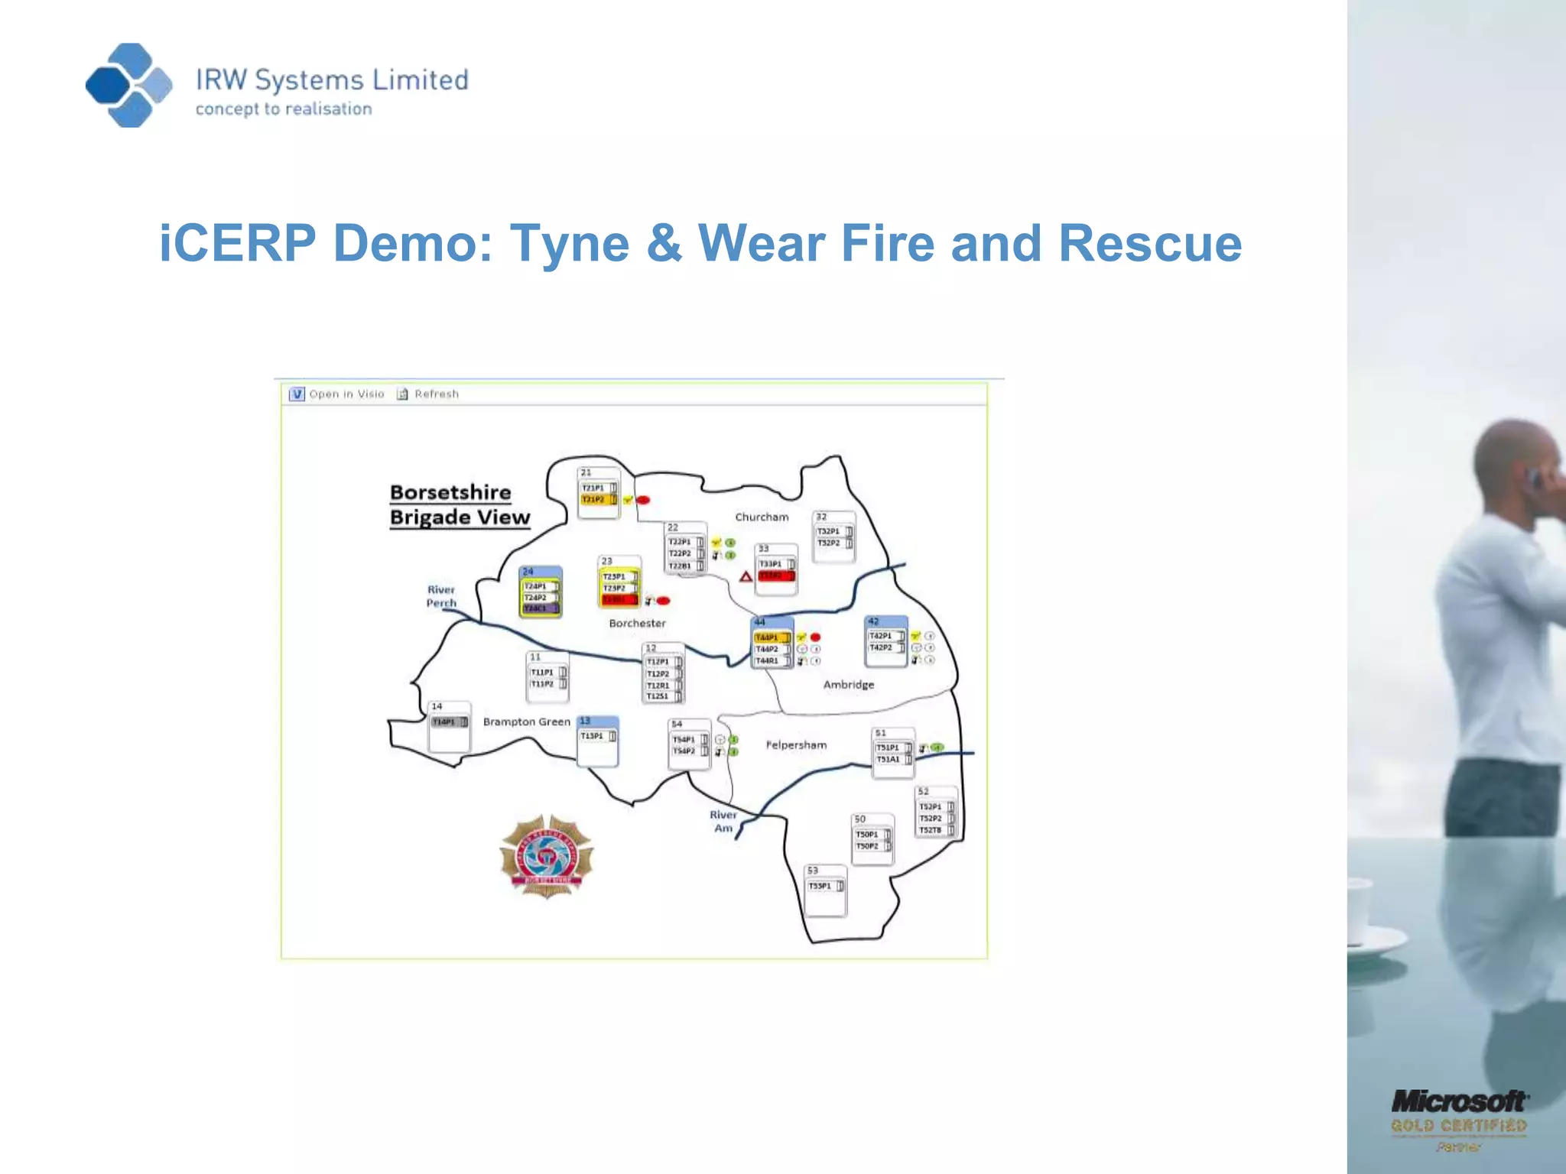Click the Visio 'V' icon in the toolbar
1566x1174 pixels.
click(x=297, y=394)
